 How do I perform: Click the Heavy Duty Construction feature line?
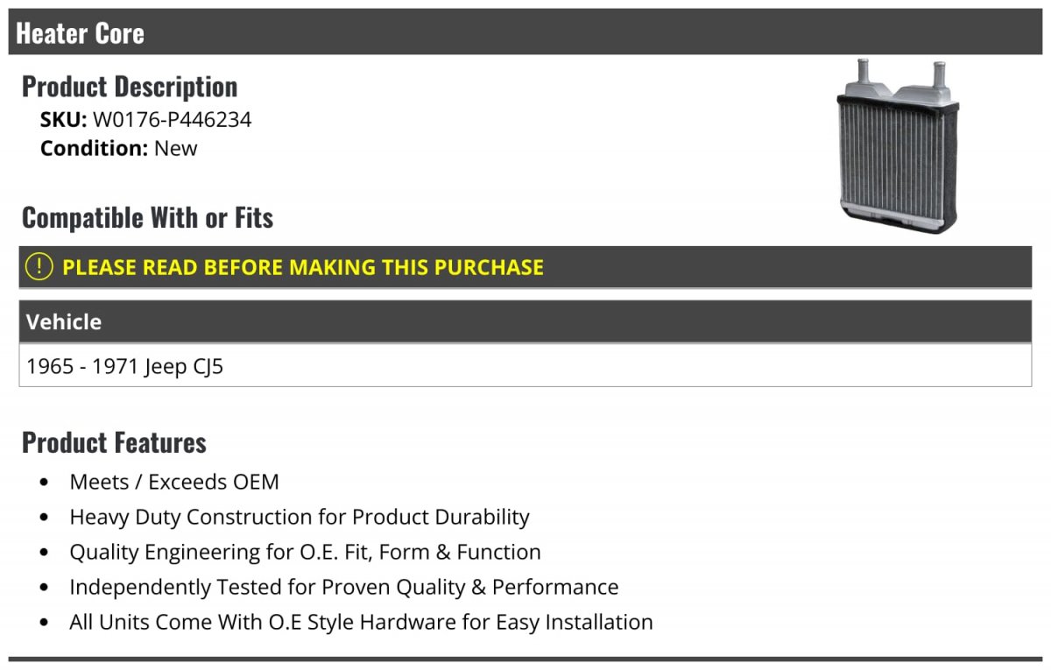tap(300, 517)
